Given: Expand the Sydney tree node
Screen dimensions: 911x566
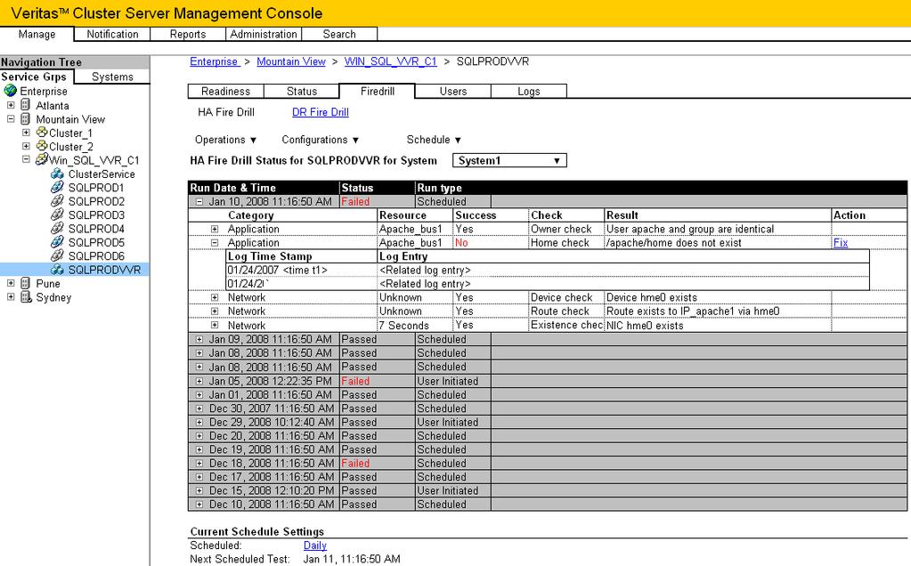Looking at the screenshot, I should click(11, 296).
